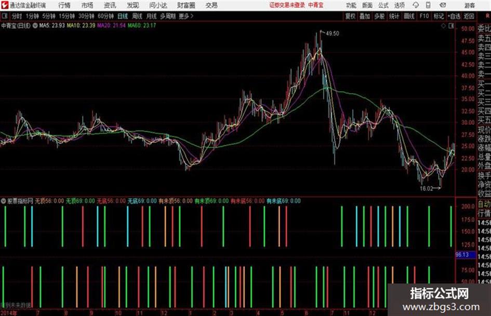
Task: Select the 日线 daily period tab
Action: (x=123, y=16)
